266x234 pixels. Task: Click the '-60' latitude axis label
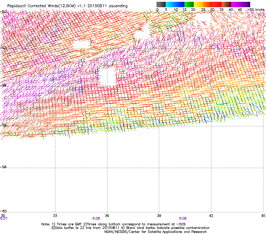pyautogui.click(x=3, y=211)
